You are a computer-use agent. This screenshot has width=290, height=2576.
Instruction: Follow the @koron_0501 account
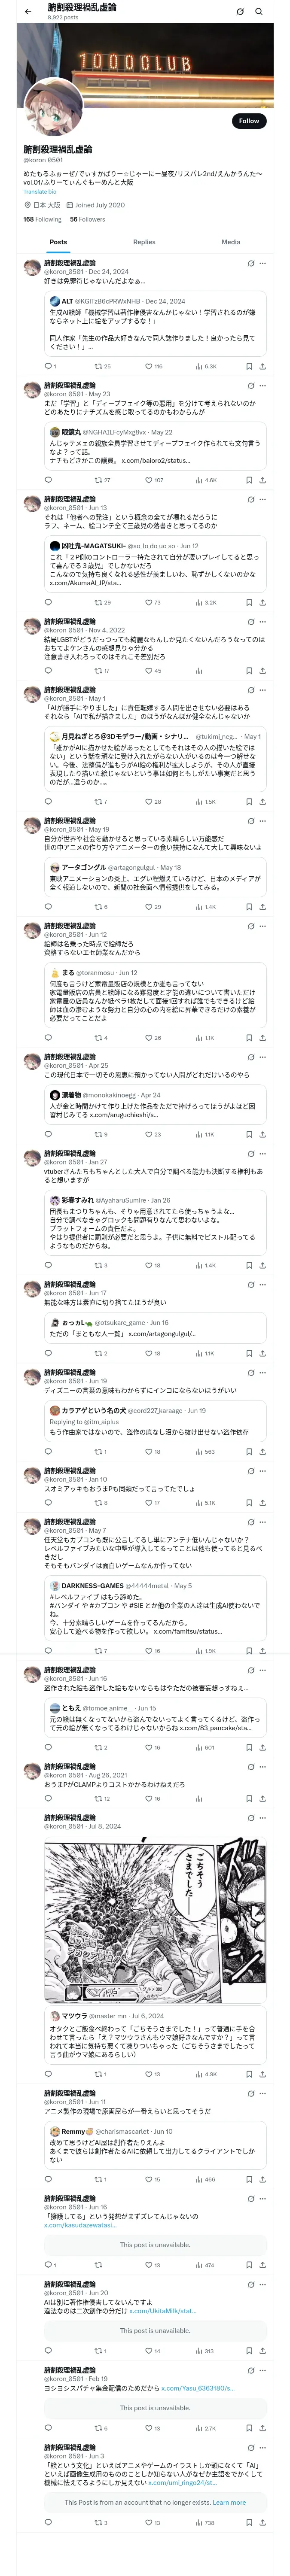click(248, 121)
